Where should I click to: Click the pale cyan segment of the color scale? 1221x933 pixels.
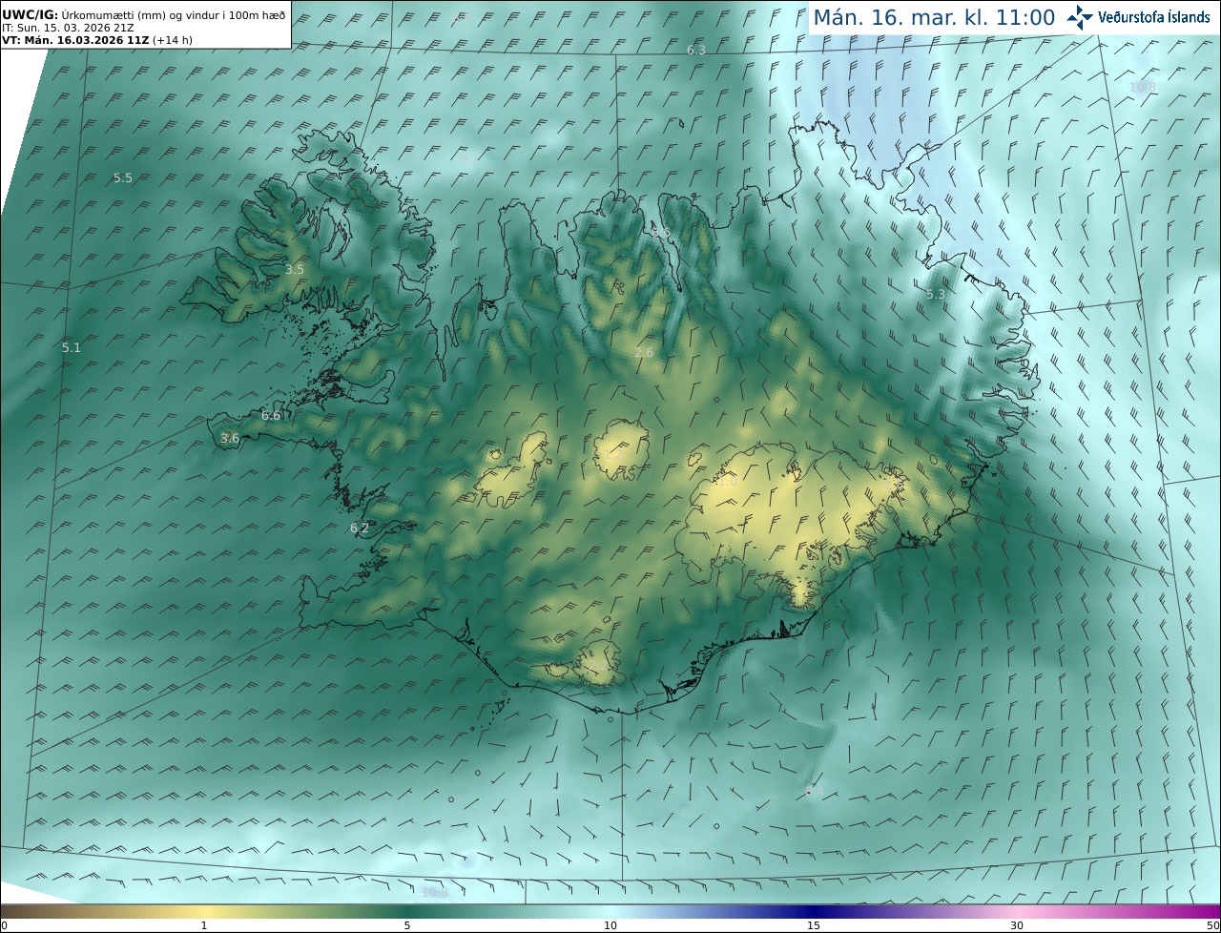coord(610,911)
